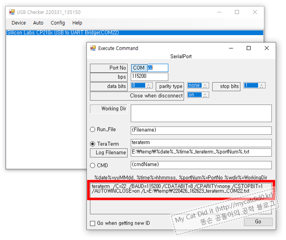Open the Help menu
Viewport: 286px width, 240px height.
pos(77,23)
